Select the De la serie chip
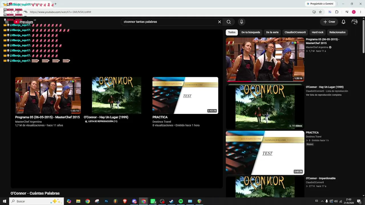The height and width of the screenshot is (205, 365). coord(272,32)
